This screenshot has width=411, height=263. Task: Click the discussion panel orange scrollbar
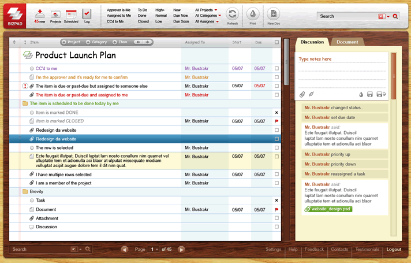click(x=394, y=76)
